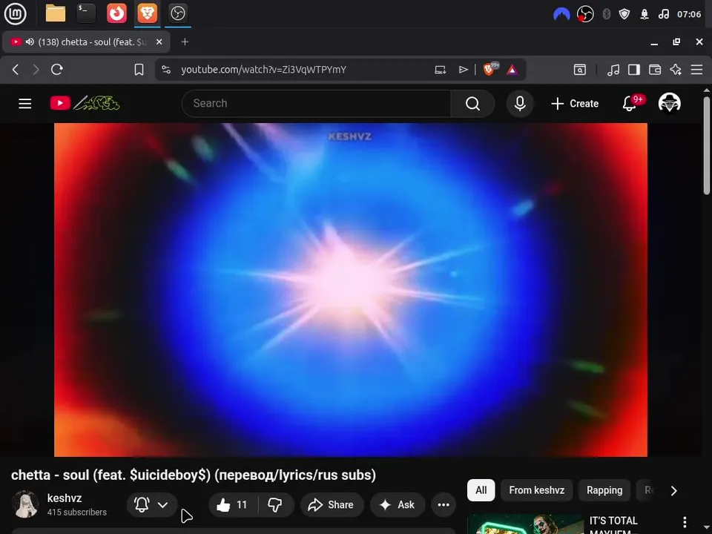This screenshot has height=534, width=712.
Task: Click the youtube.com address bar
Action: [x=263, y=70]
